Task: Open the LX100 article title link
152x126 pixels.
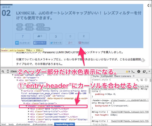Action: 79,15
